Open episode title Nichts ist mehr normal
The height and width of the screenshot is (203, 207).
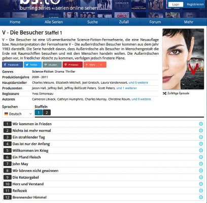point(31,130)
